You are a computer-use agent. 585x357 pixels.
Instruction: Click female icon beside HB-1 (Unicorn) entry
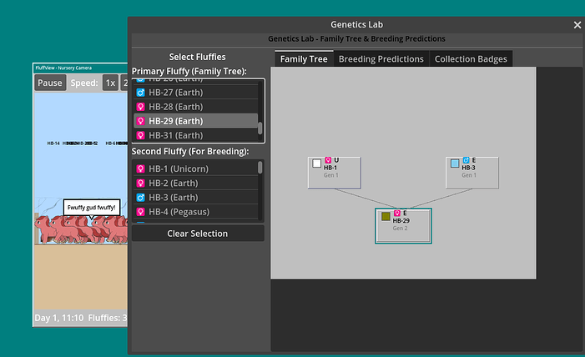tap(140, 169)
